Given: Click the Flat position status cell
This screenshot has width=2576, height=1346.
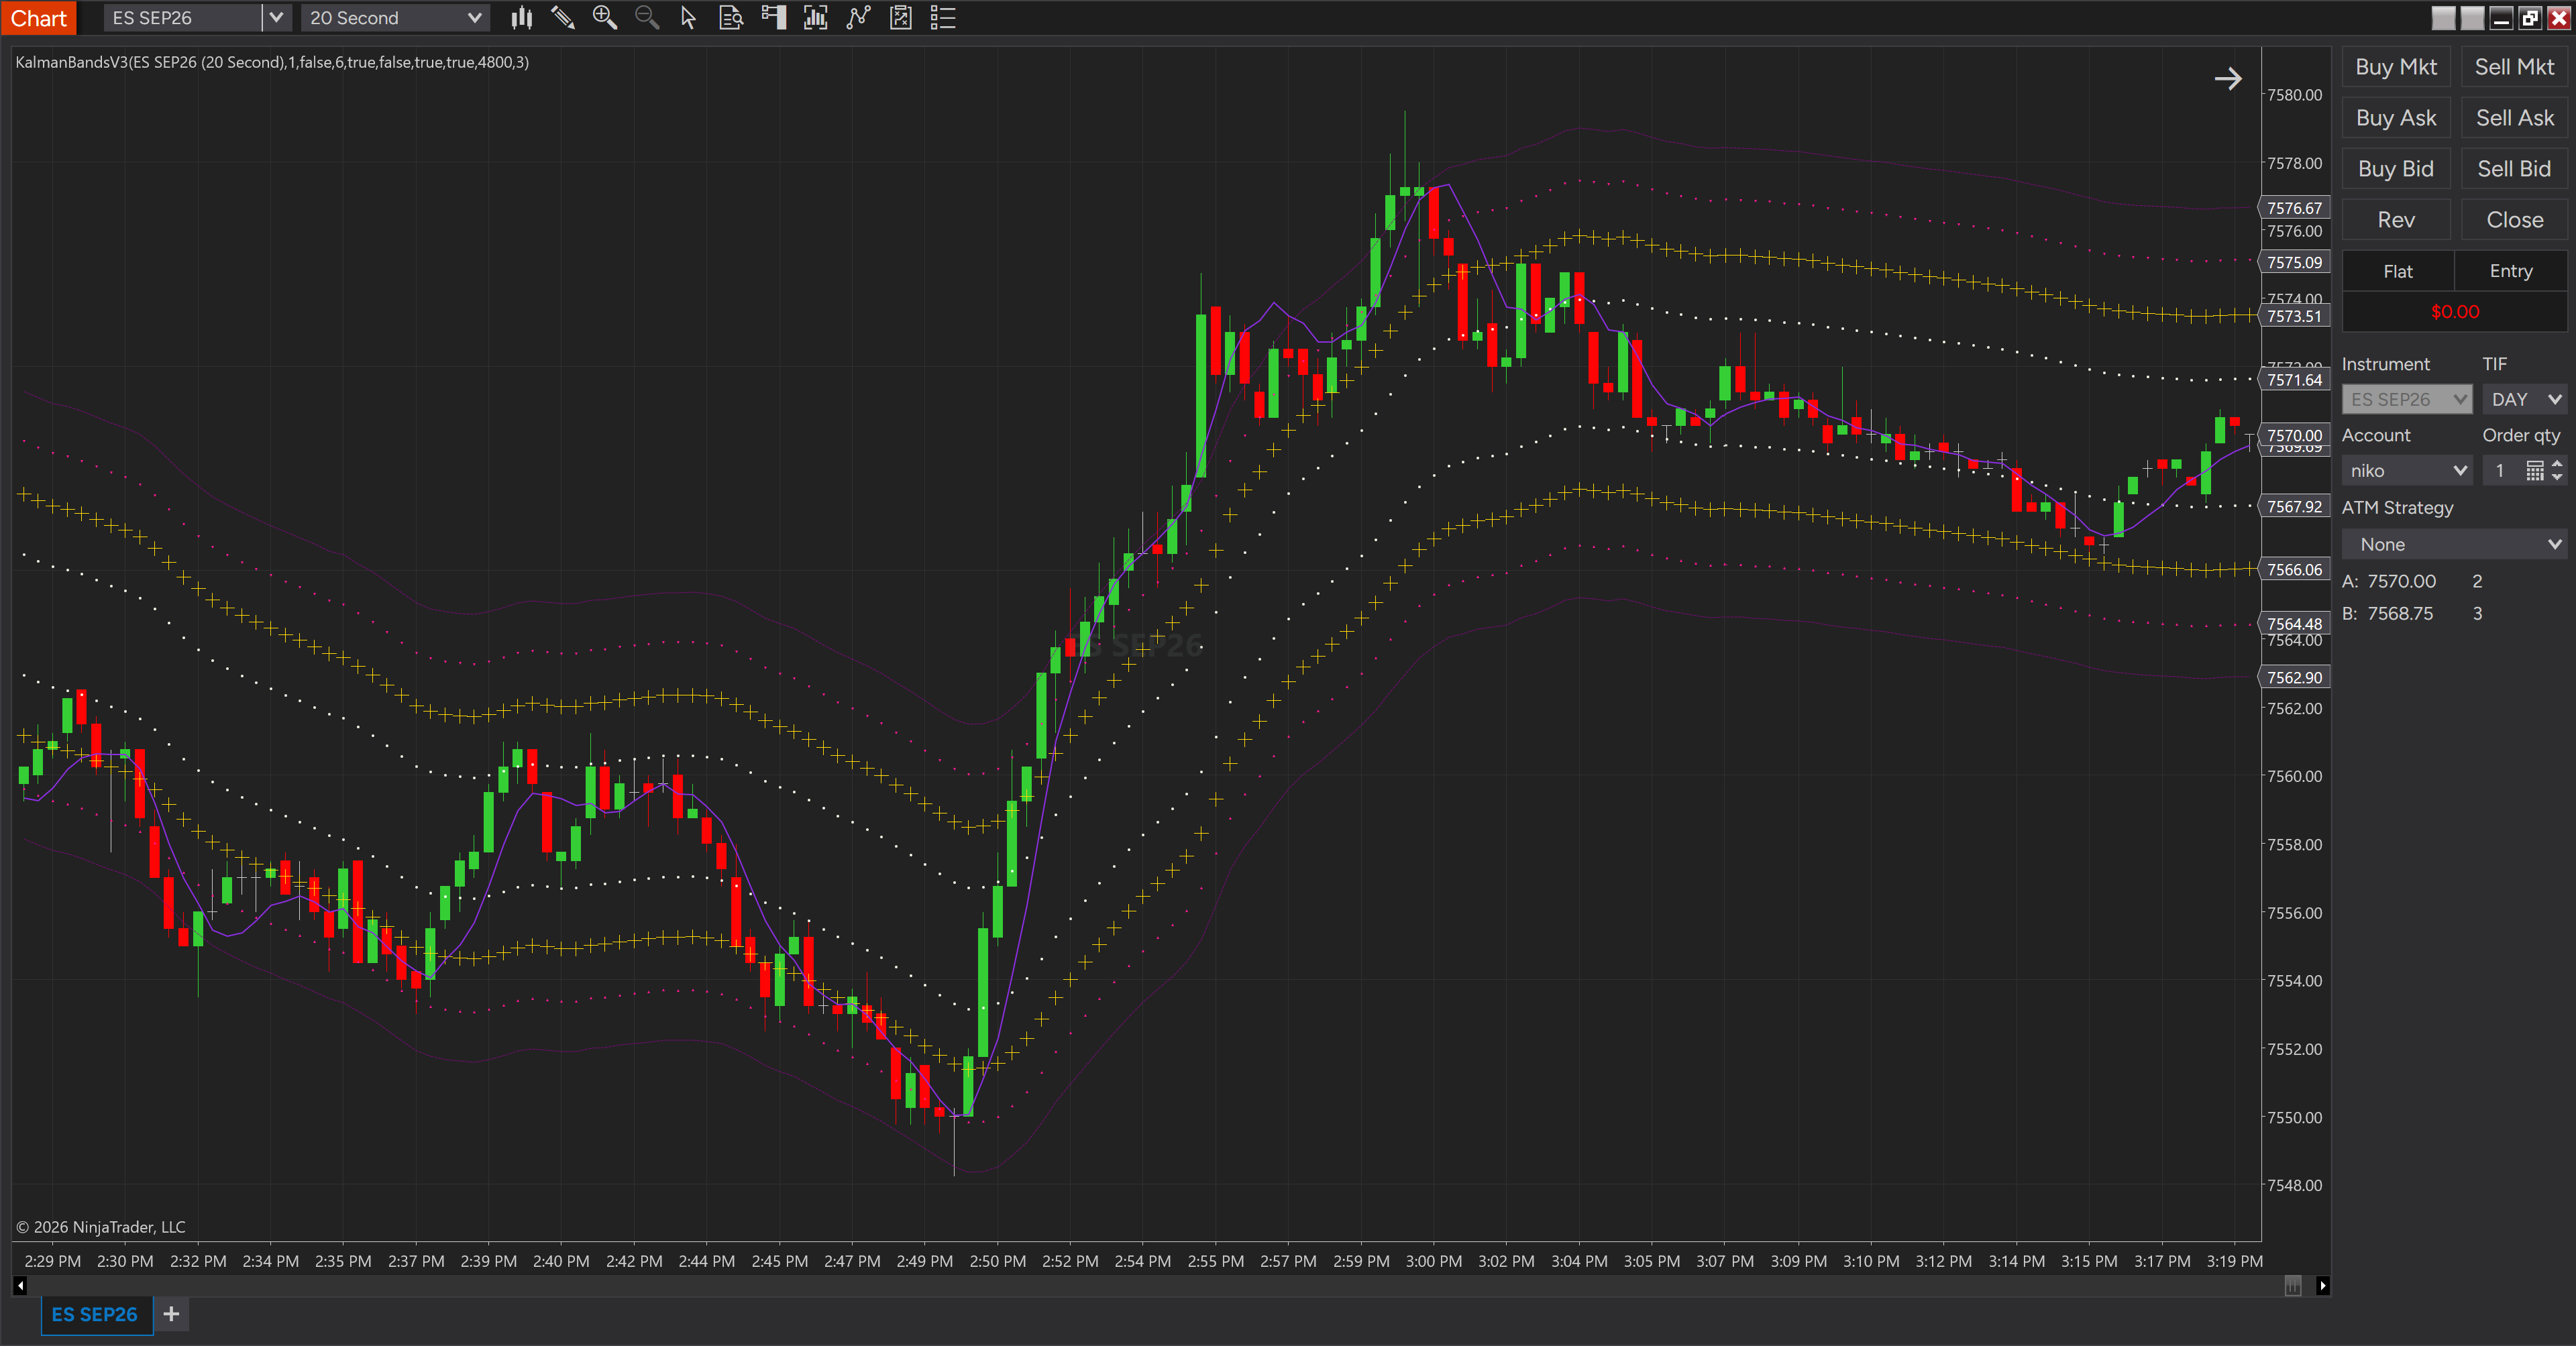Looking at the screenshot, I should pos(2398,271).
